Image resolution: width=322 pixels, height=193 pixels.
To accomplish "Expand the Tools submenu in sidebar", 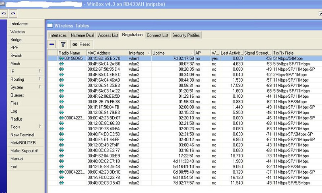I will [x=40, y=127].
